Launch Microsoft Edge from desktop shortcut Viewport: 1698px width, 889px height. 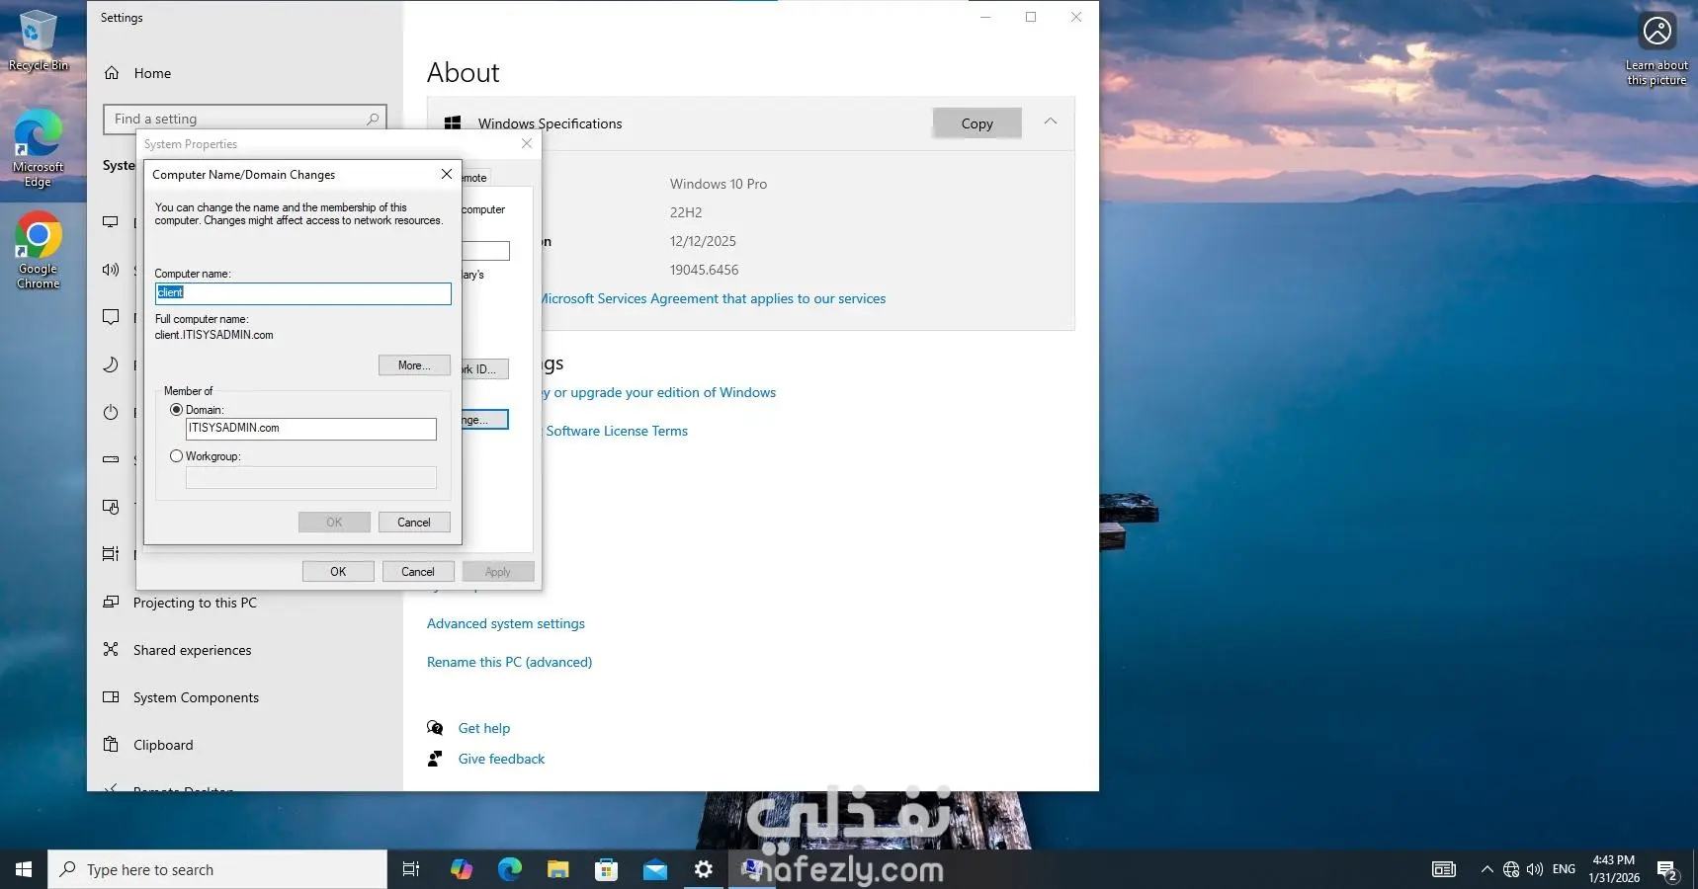38,148
